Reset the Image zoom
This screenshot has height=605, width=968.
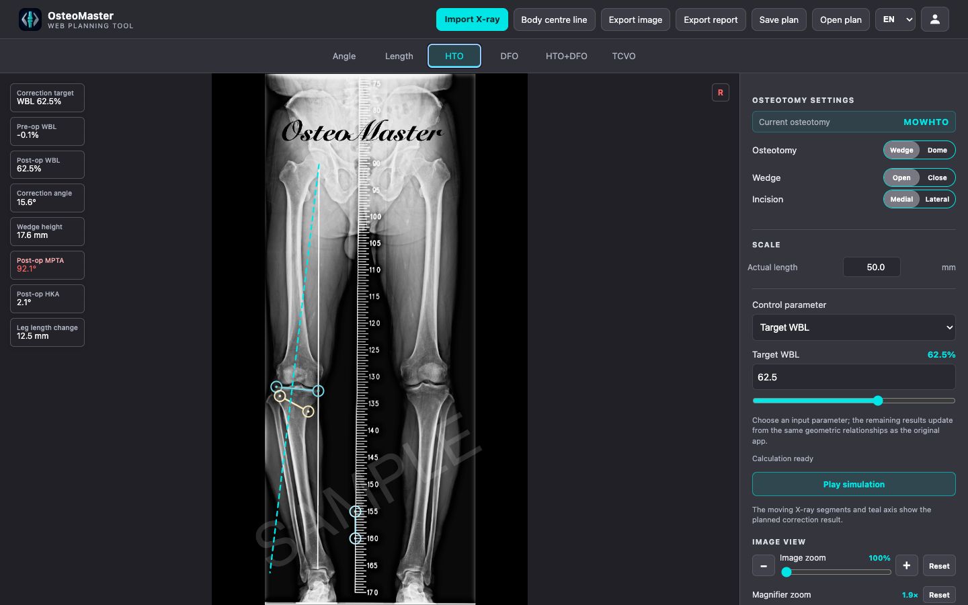939,566
